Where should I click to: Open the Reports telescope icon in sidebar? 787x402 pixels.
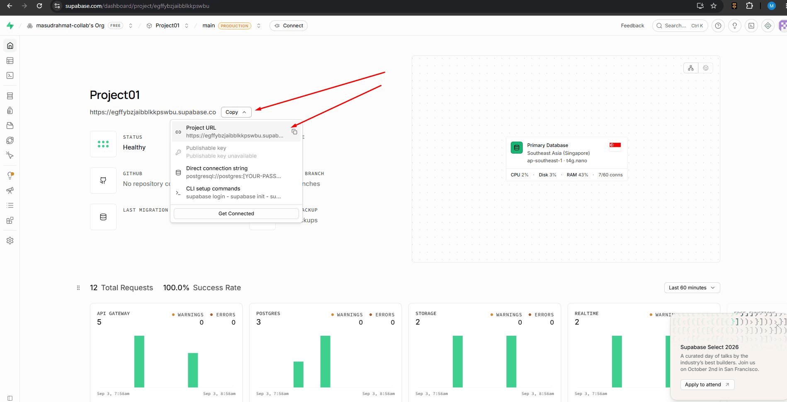[x=10, y=190]
